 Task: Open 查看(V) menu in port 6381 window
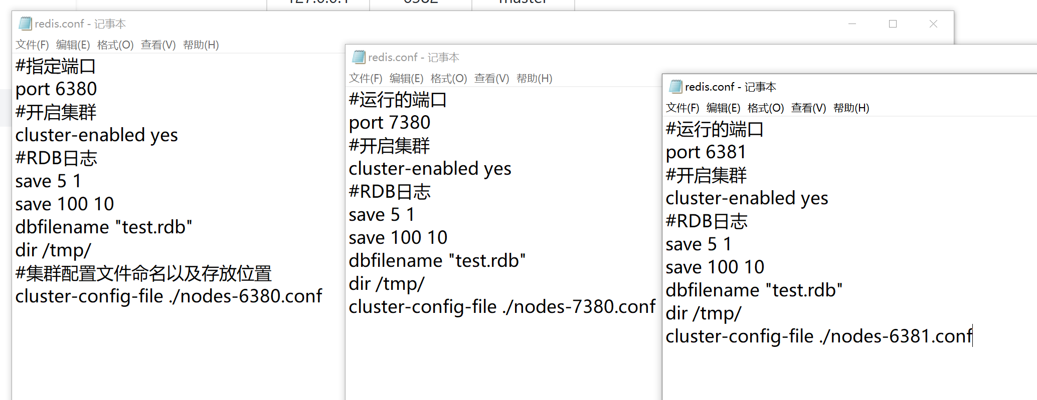[x=809, y=108]
